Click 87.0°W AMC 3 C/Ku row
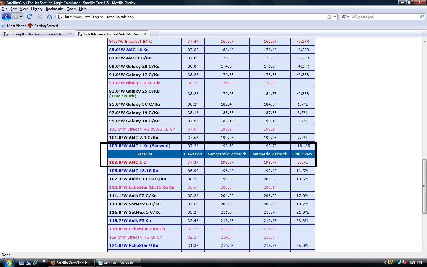Image resolution: width=427 pixels, height=267 pixels. pos(211,58)
